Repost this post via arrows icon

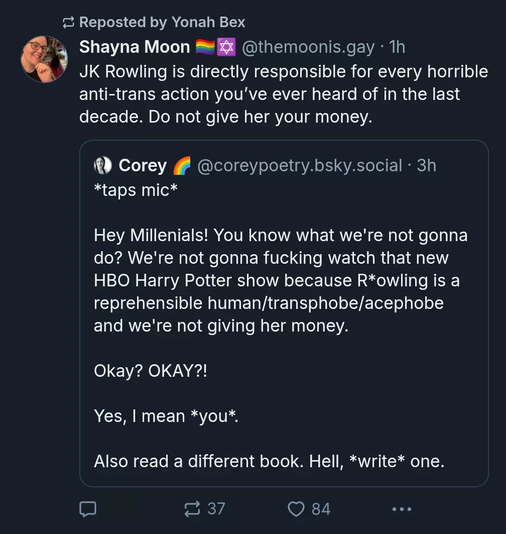[192, 509]
